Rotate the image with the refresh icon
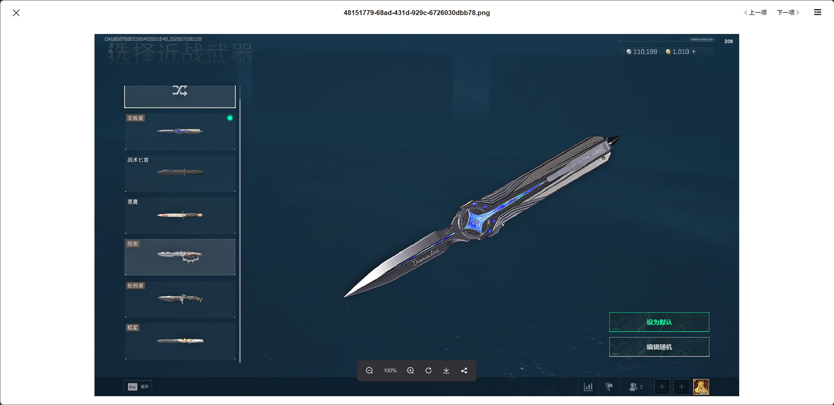 pos(428,370)
